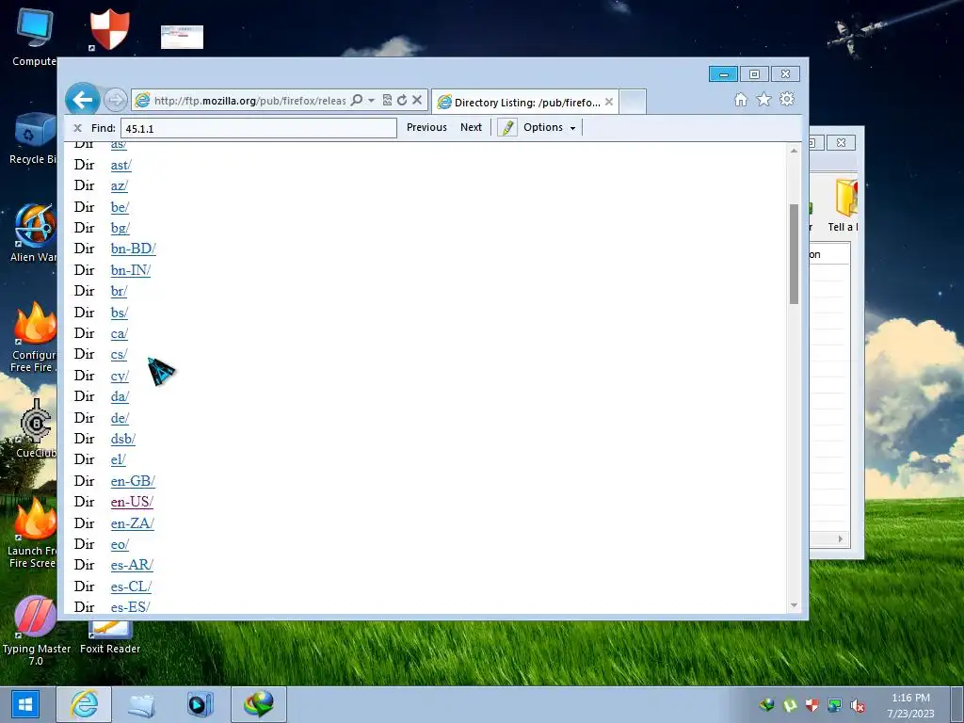Click Next in the Find bar
Image resolution: width=964 pixels, height=723 pixels.
tap(471, 127)
